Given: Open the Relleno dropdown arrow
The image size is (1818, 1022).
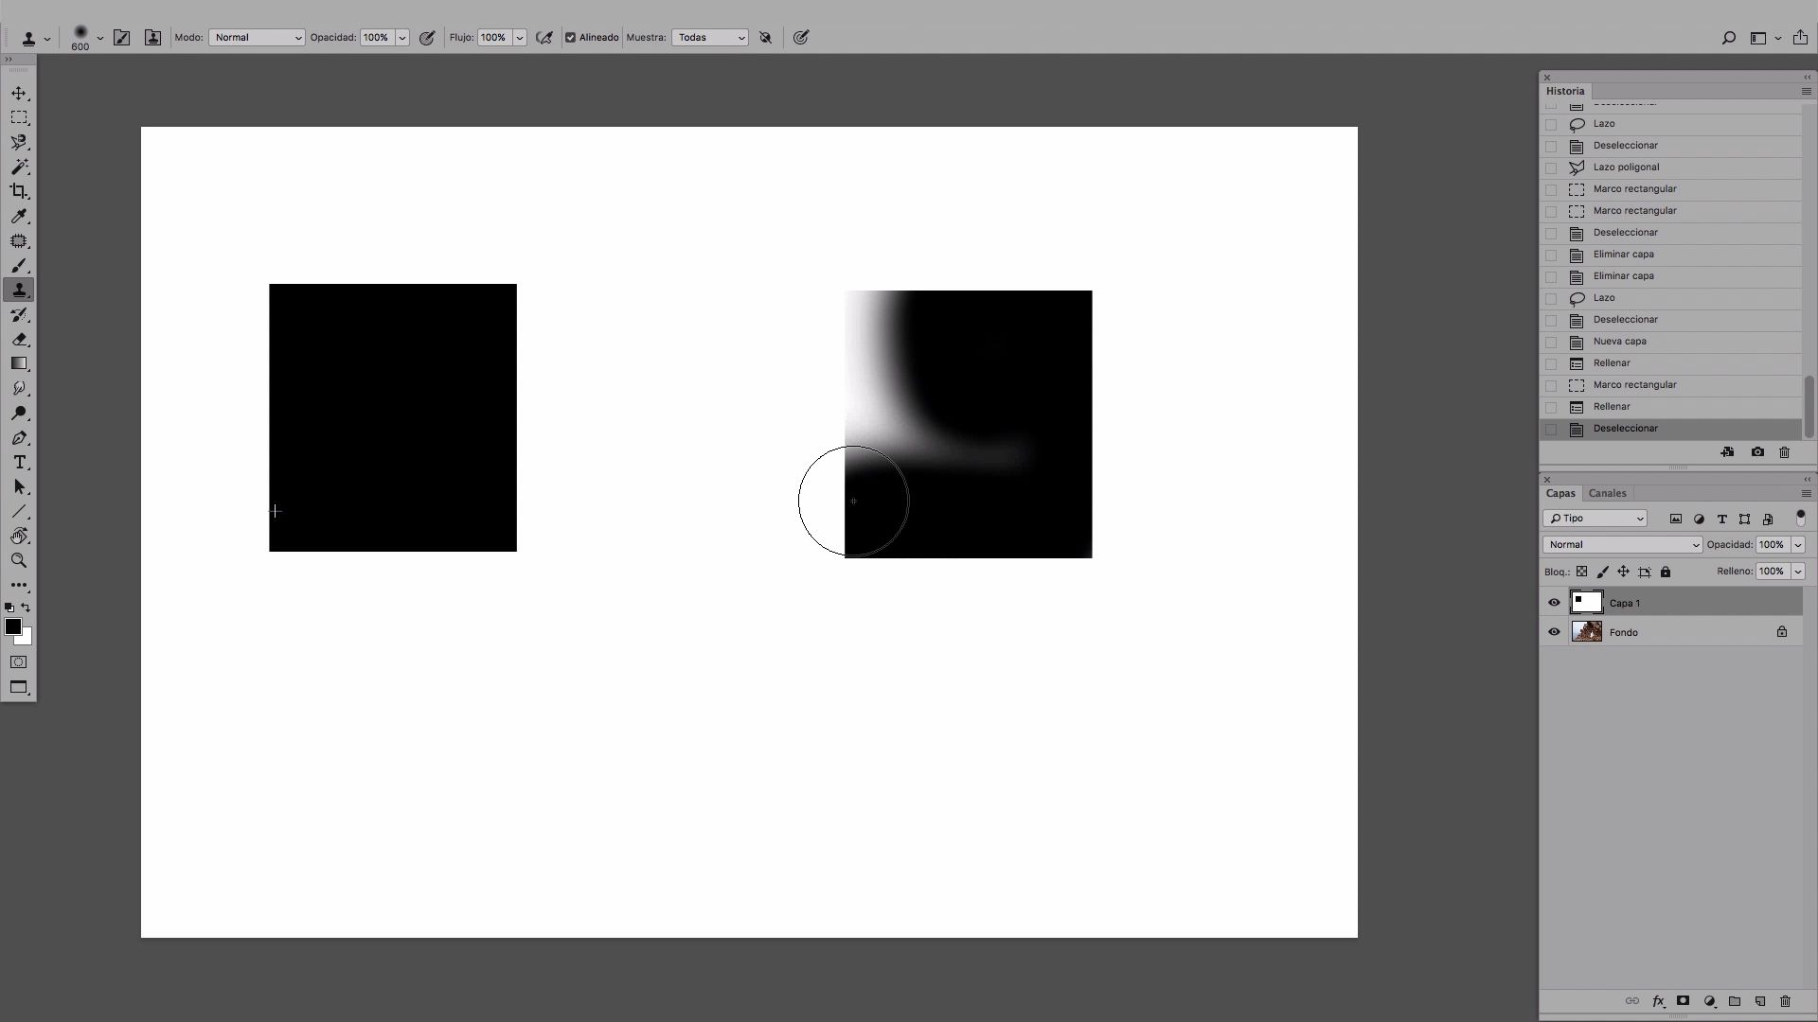Looking at the screenshot, I should (1798, 572).
